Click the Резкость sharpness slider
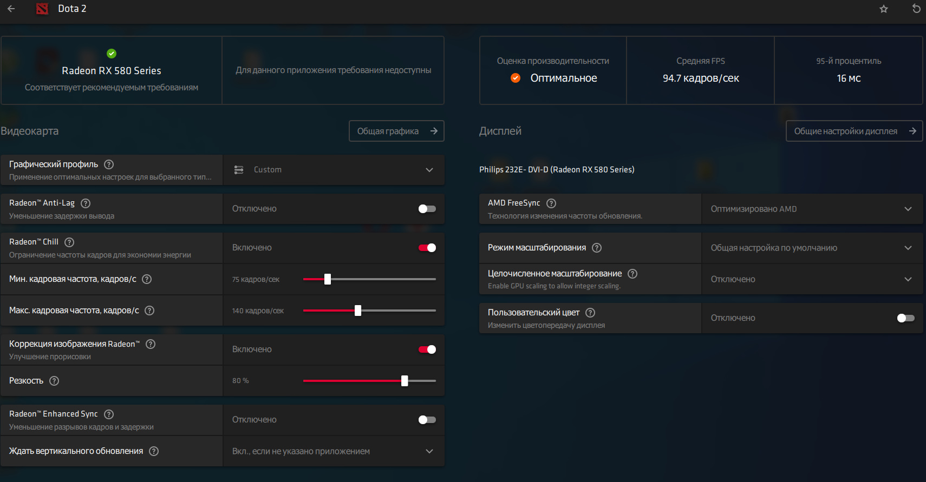 pyautogui.click(x=369, y=381)
